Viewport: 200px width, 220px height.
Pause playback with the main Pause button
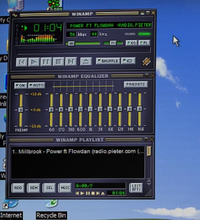[x=46, y=62]
